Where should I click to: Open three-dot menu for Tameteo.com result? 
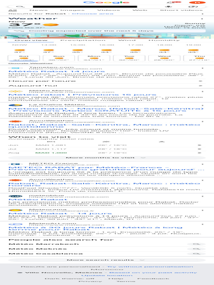coord(203,68)
